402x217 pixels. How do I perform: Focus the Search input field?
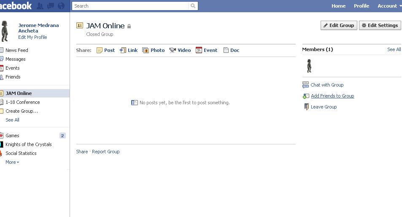pyautogui.click(x=130, y=6)
